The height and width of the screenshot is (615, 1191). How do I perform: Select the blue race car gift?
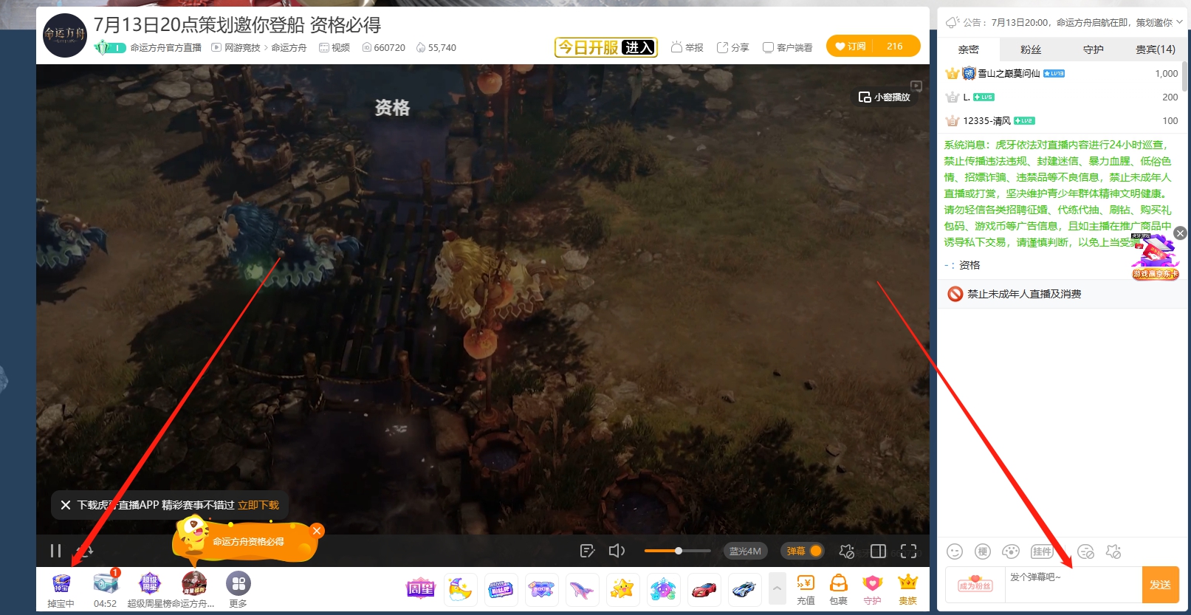point(744,589)
